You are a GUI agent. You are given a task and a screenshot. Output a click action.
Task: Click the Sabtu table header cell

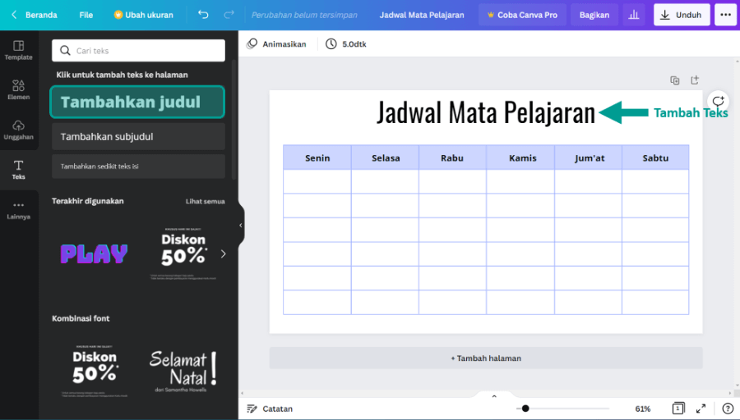pyautogui.click(x=655, y=157)
